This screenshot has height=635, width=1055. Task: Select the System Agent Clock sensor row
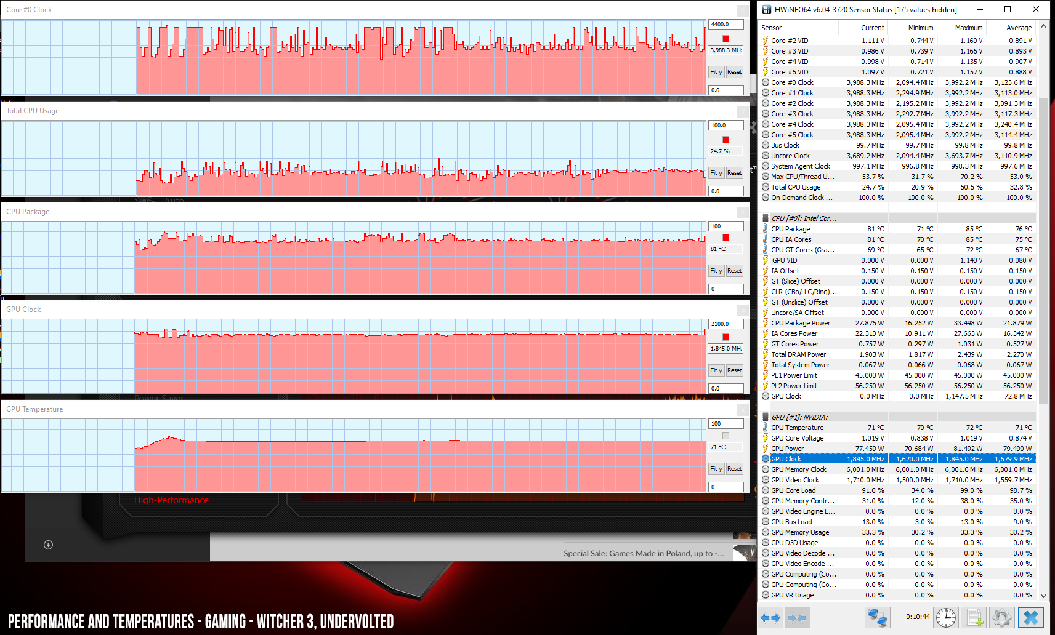point(898,166)
